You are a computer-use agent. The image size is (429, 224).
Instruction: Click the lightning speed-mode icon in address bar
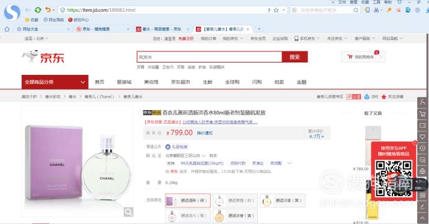pos(269,10)
